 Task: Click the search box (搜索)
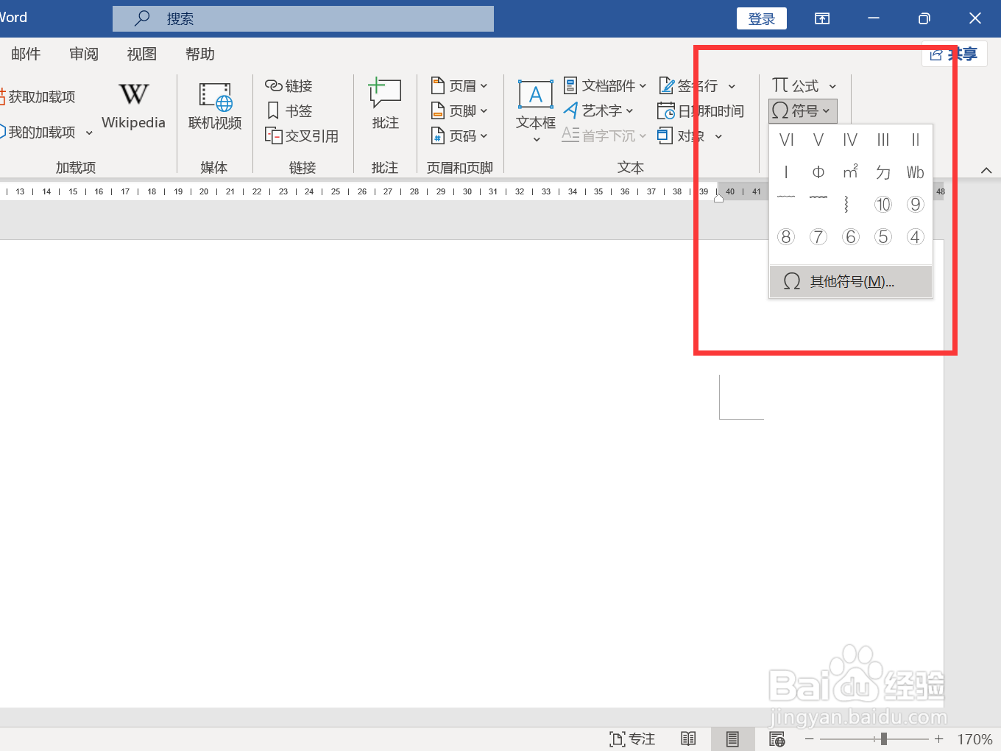303,19
